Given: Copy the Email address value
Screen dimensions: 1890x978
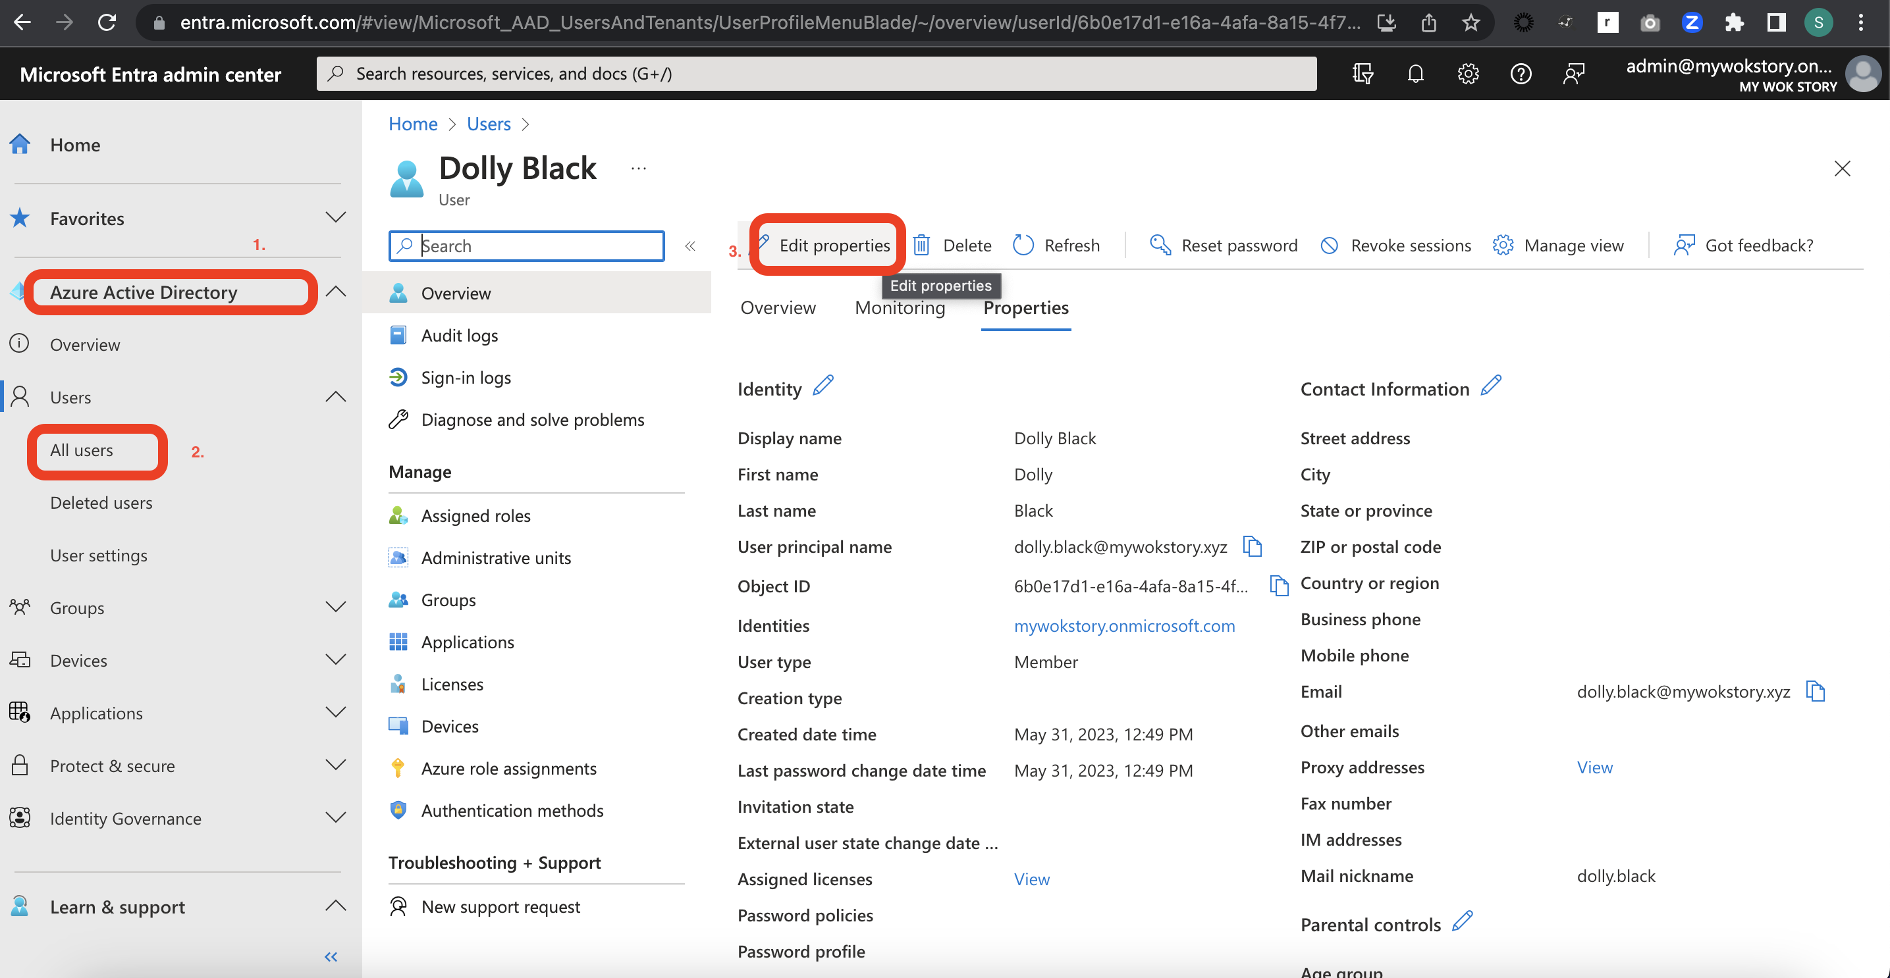Looking at the screenshot, I should click(1815, 691).
